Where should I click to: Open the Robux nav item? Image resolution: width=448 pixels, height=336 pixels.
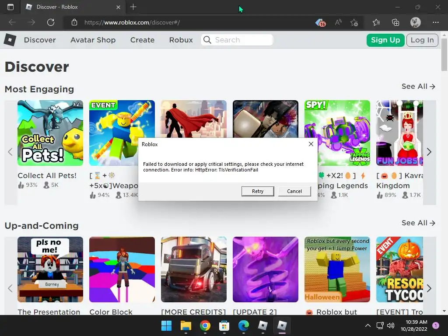point(181,40)
